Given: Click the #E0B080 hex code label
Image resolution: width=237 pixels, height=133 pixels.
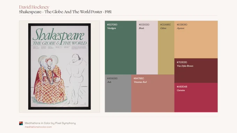Looking at the screenshot, I should tap(182, 25).
